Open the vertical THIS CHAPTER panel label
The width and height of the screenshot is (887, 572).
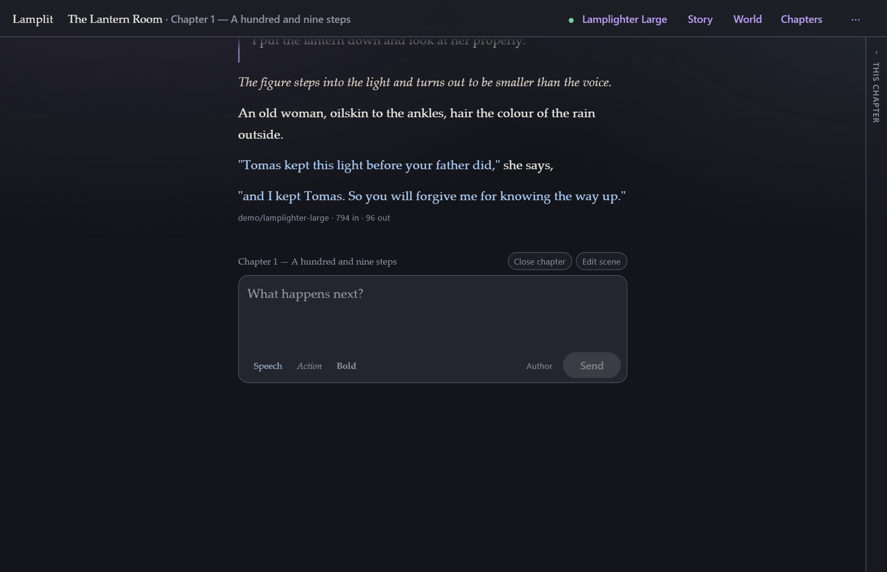(876, 92)
